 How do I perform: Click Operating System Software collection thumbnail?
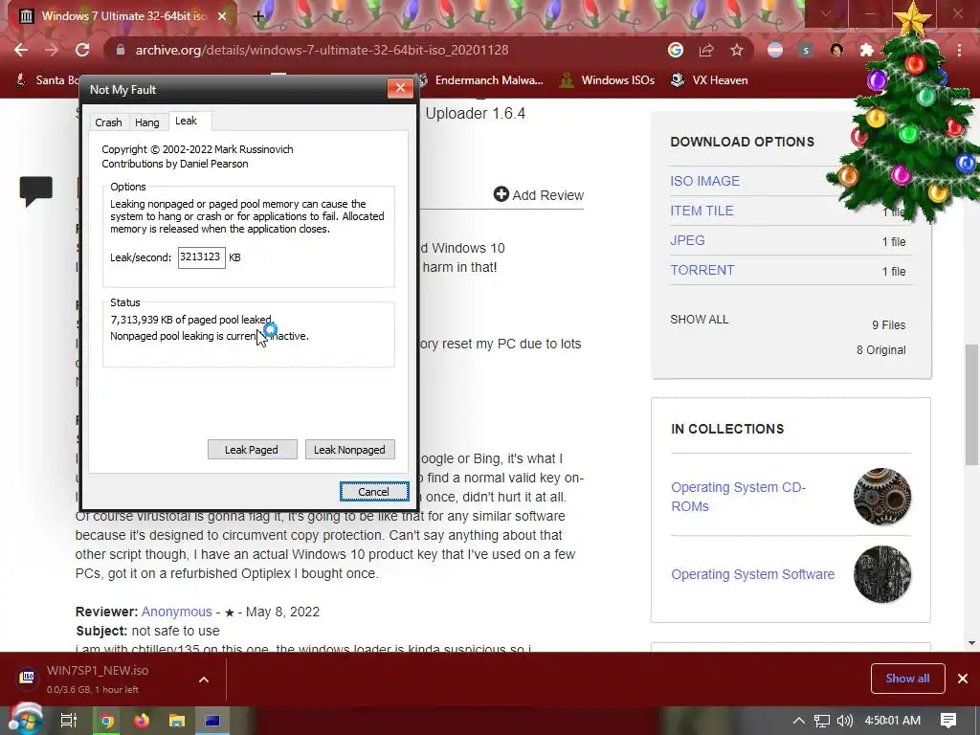point(882,574)
